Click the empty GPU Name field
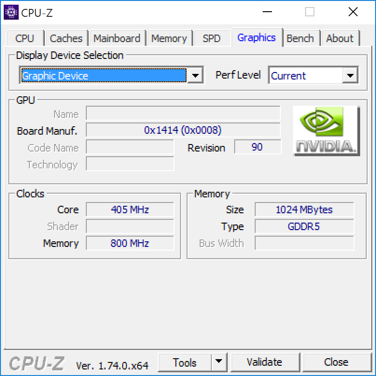This screenshot has height=376, width=376. [183, 113]
